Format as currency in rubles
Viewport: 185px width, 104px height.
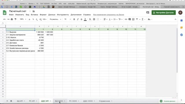pyautogui.click(x=29, y=19)
